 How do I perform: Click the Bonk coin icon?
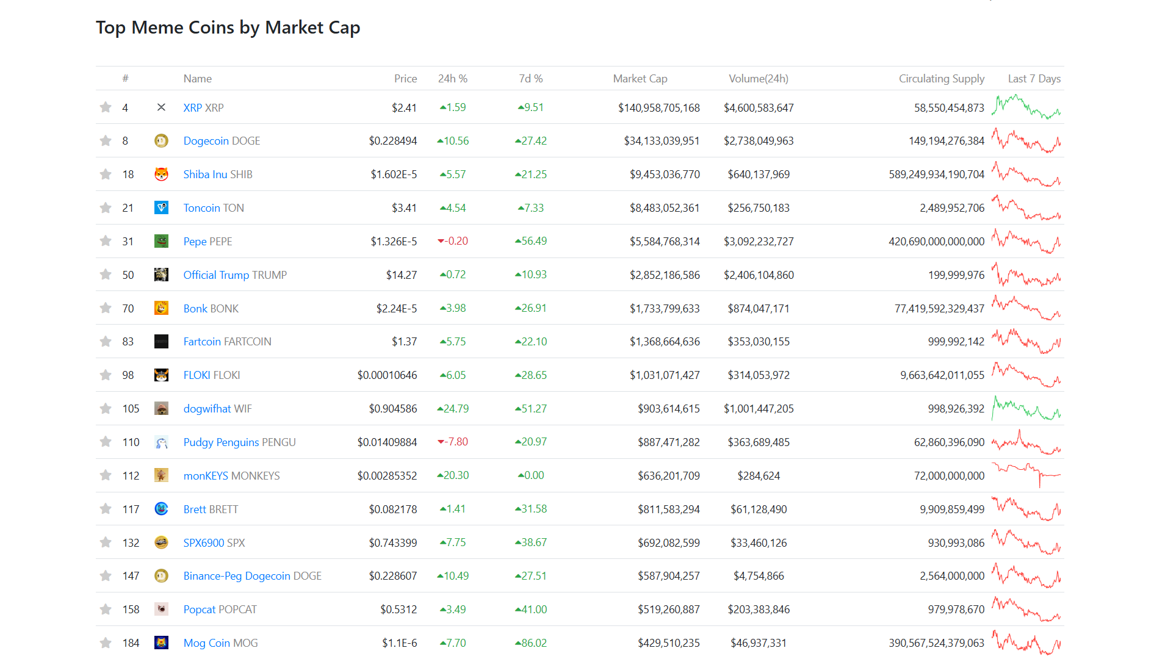pos(161,308)
